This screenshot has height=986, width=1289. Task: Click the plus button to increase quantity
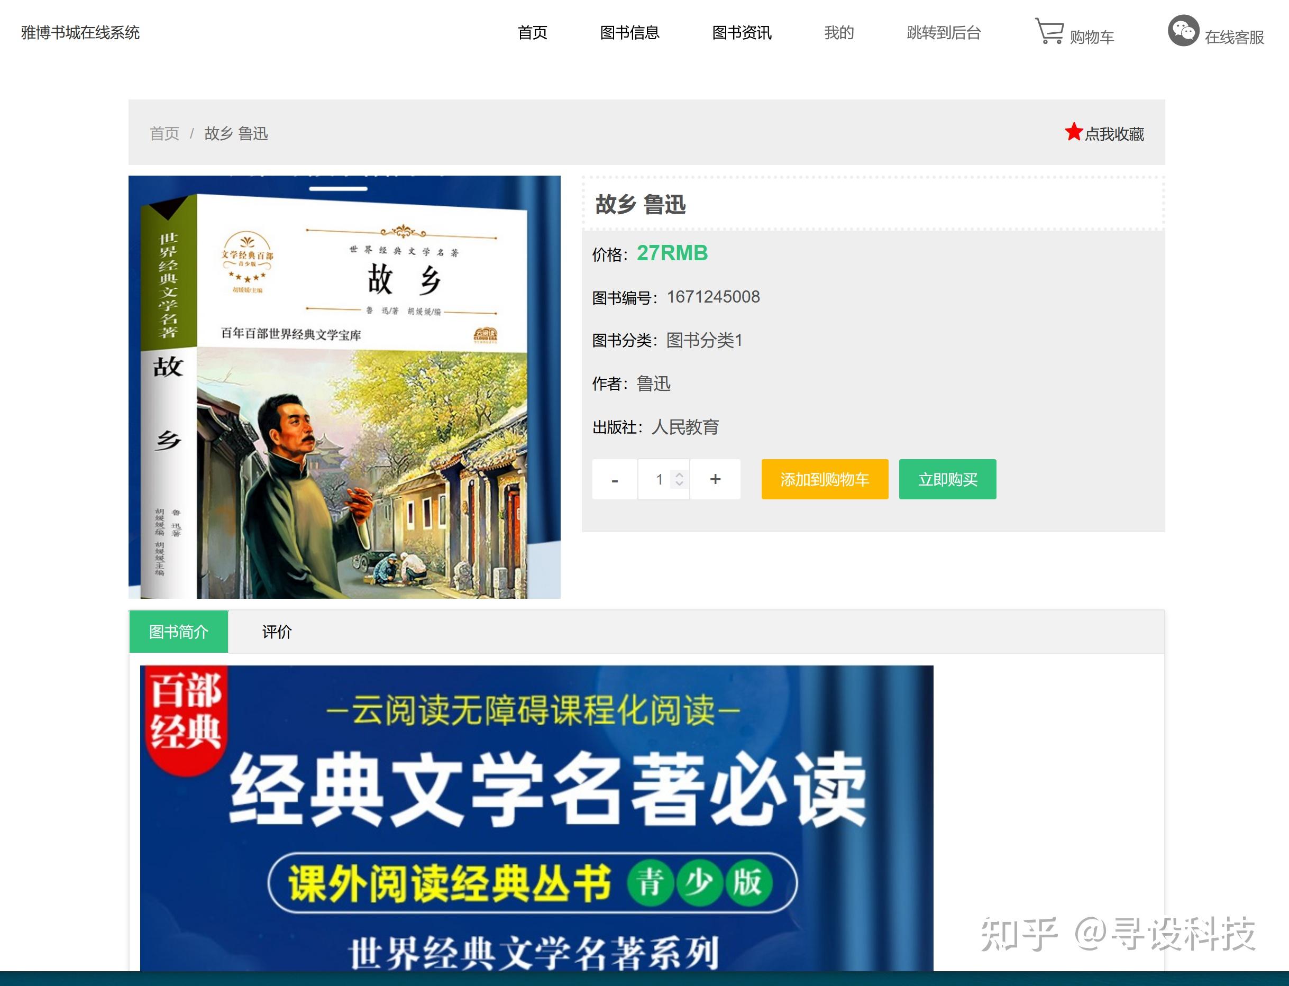715,479
